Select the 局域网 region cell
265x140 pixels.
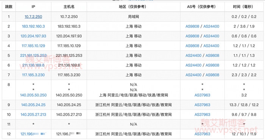[134, 17]
